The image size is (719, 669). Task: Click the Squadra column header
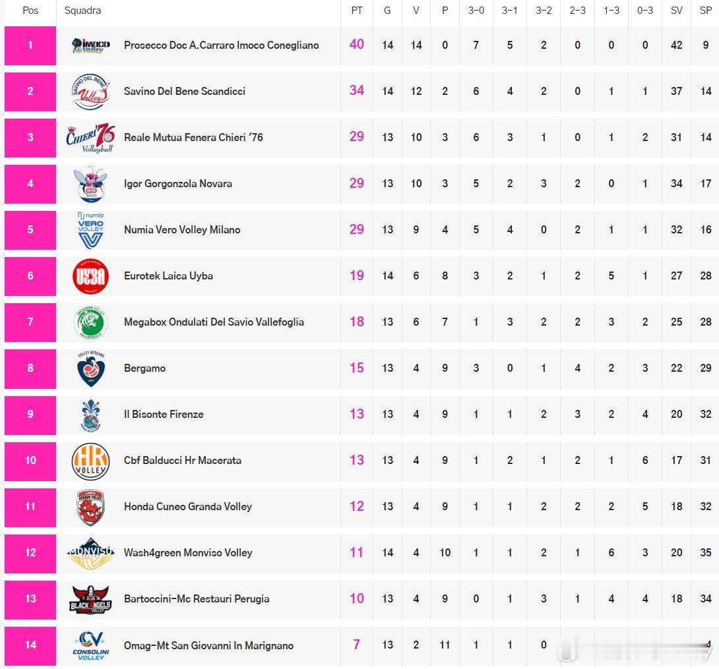click(x=82, y=11)
